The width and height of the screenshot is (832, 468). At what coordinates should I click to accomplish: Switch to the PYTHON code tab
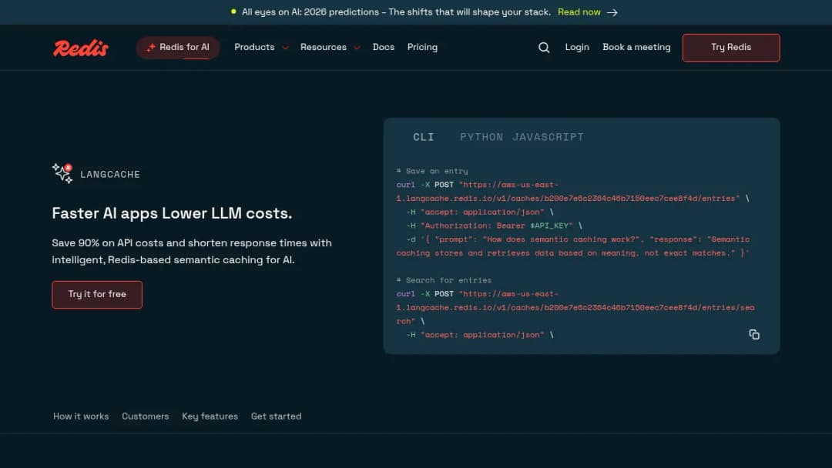481,137
